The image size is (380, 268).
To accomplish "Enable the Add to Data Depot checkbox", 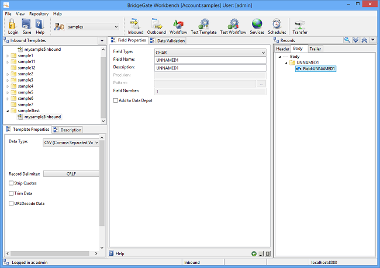I will pos(116,100).
